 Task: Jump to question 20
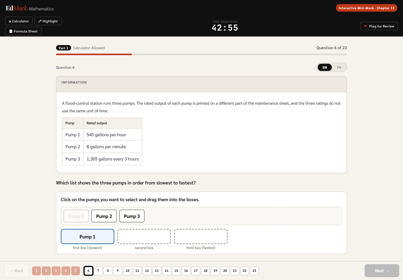pyautogui.click(x=225, y=271)
